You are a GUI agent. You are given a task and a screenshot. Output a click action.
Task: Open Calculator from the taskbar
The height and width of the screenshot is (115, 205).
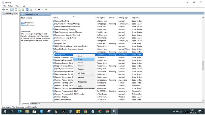[x=71, y=111]
